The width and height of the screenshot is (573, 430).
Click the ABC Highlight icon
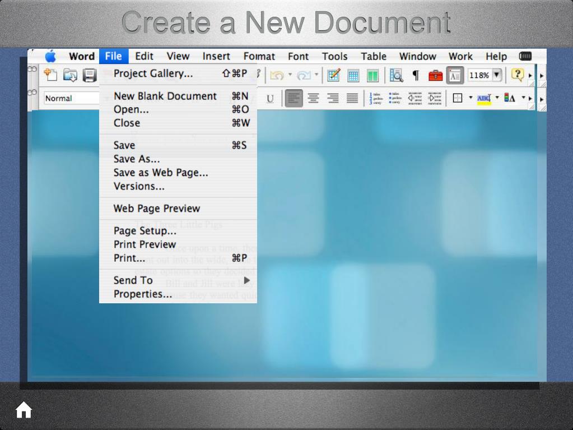point(484,98)
